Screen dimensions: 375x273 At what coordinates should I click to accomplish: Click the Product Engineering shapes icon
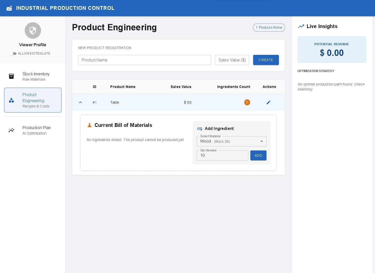(x=11, y=100)
